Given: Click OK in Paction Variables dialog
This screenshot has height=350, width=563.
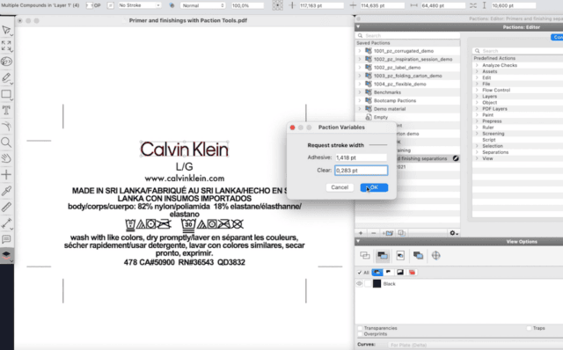Looking at the screenshot, I should click(x=374, y=187).
